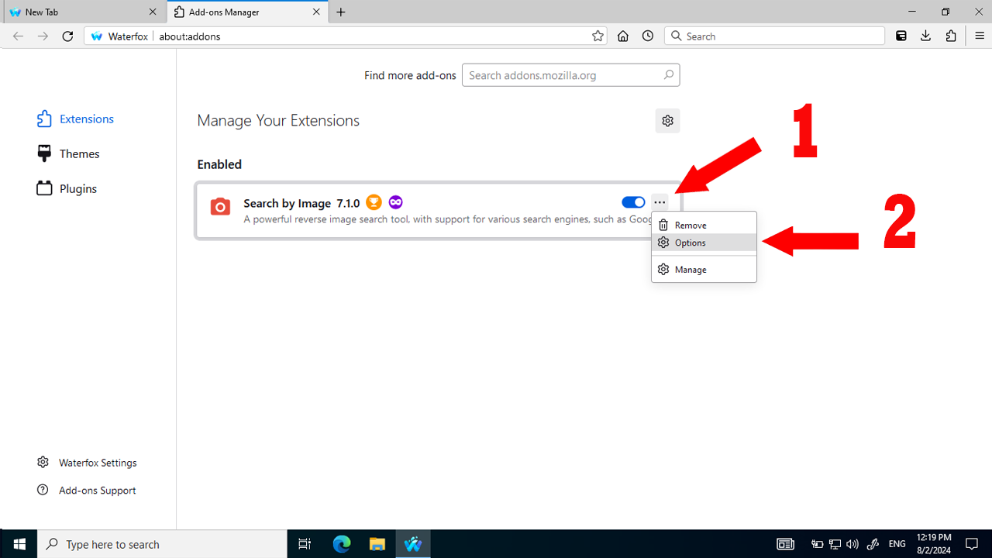Open the Extensions category in sidebar
This screenshot has width=992, height=558.
pyautogui.click(x=75, y=119)
